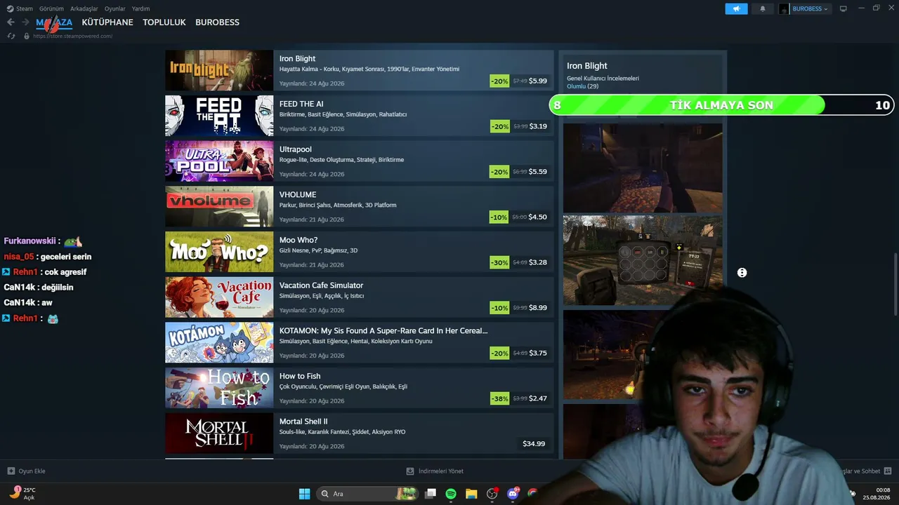Viewport: 899px width, 505px height.
Task: Click the Mortal Shell II capsule image
Action: click(x=219, y=433)
